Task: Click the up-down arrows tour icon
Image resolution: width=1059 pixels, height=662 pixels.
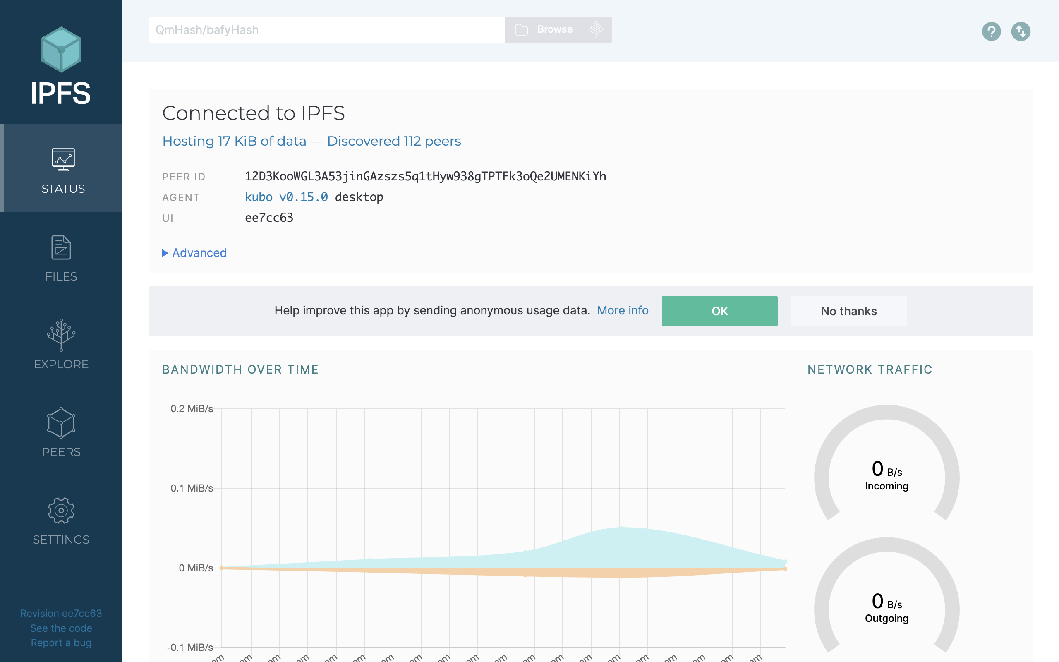Action: coord(1021,31)
